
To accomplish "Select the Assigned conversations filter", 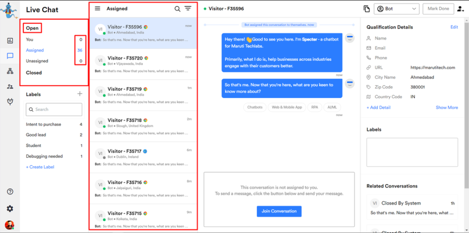I will coord(35,50).
